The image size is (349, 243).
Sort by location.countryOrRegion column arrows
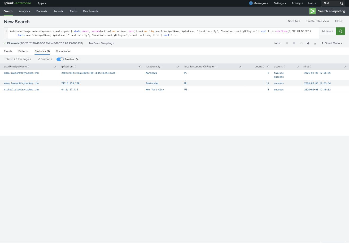click(x=217, y=67)
